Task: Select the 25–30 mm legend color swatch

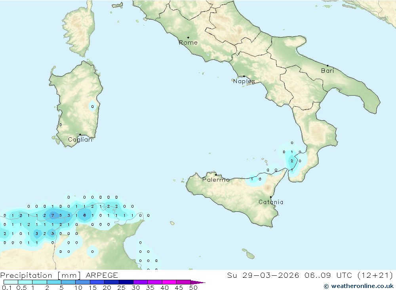Action: pos(126,282)
